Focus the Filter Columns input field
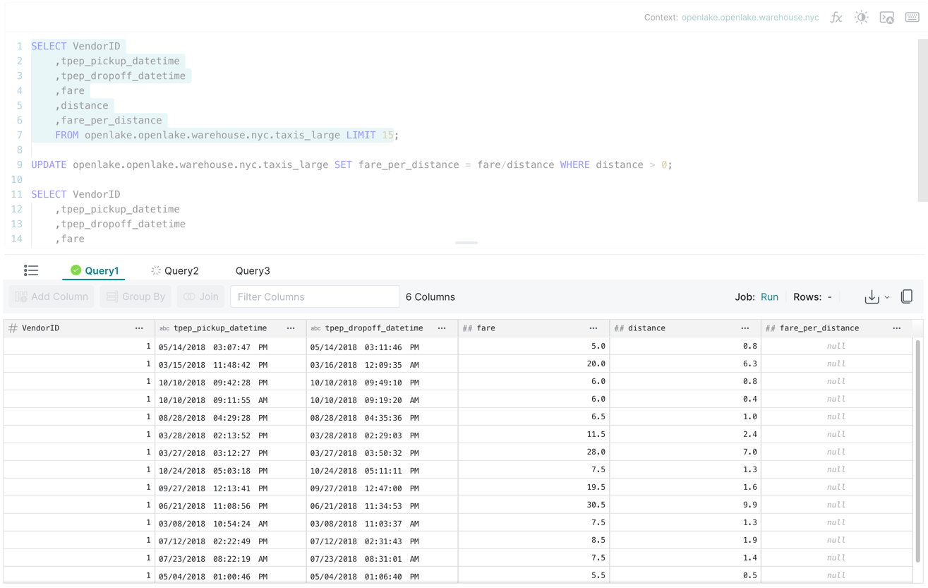Viewport: 928px width, 588px height. tap(315, 297)
